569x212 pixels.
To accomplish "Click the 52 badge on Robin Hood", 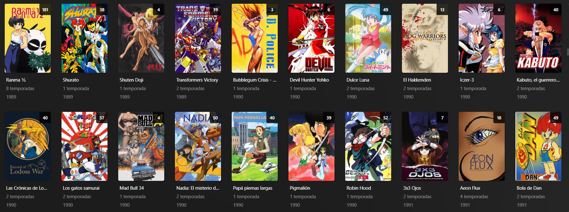I will tap(385, 117).
